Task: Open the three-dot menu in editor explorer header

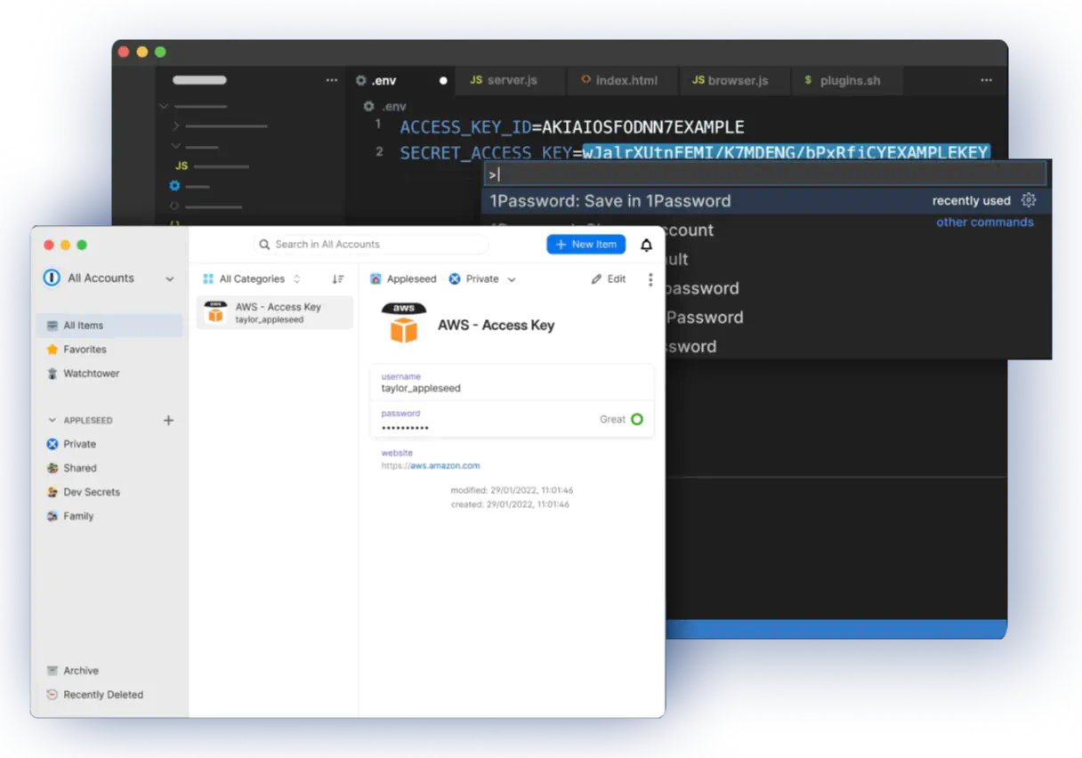Action: click(332, 80)
